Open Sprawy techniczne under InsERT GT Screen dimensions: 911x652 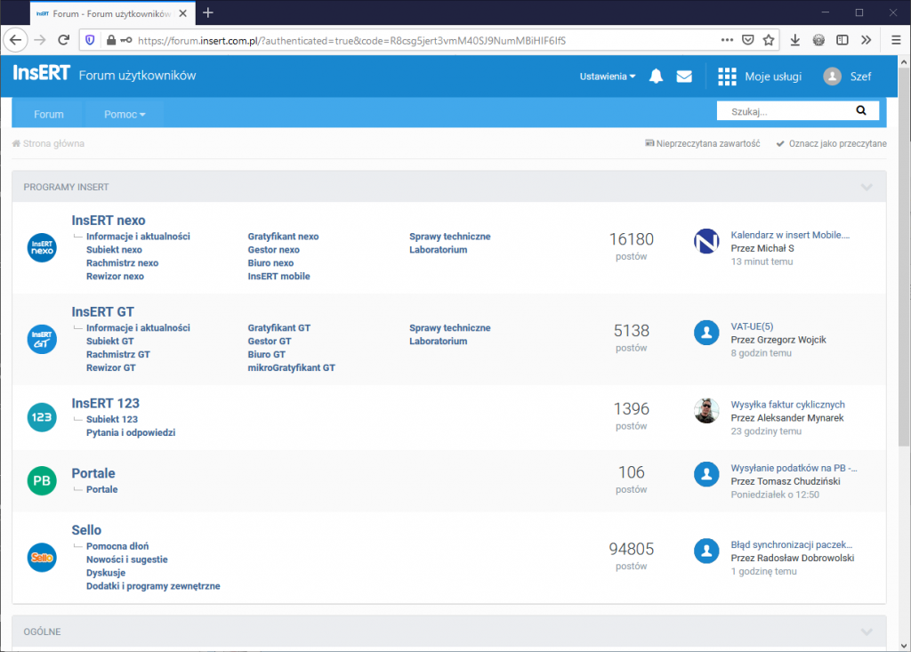449,327
